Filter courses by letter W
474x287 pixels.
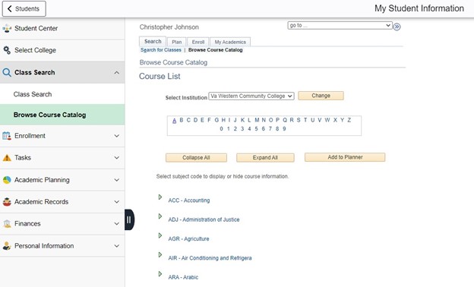point(327,120)
